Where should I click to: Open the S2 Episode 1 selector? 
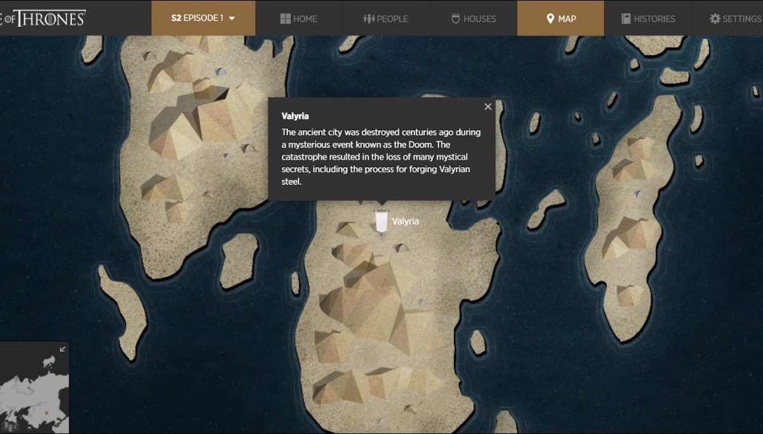point(203,18)
